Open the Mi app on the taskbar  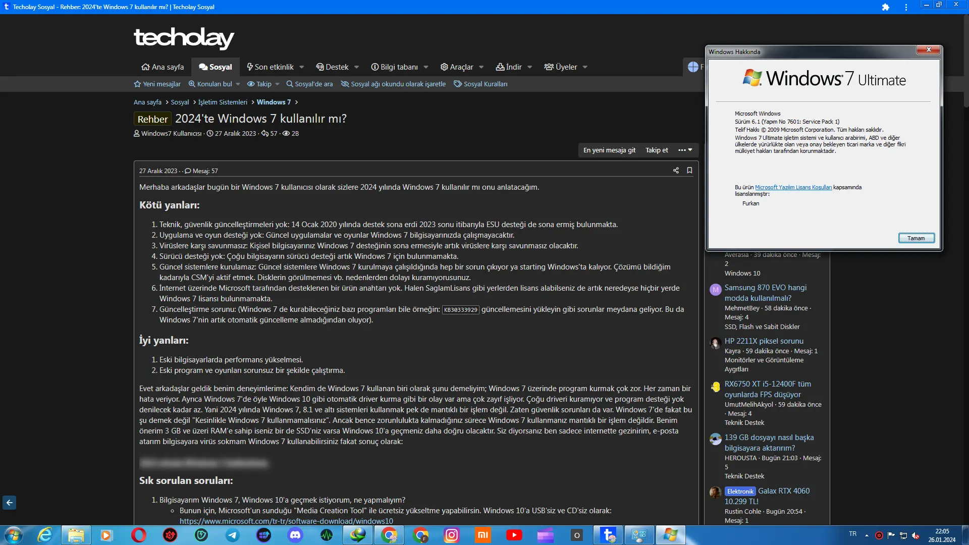(483, 535)
